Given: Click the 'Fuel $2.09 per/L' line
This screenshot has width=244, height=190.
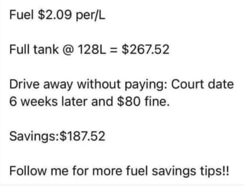Looking at the screenshot, I should coord(57,15).
